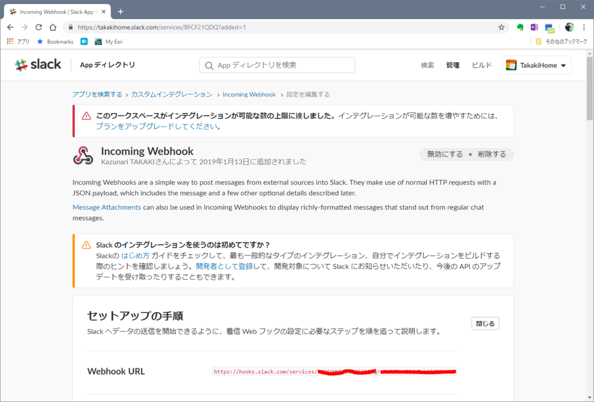
Task: Click the App ディレクトリを検索 search field
Action: 277,64
